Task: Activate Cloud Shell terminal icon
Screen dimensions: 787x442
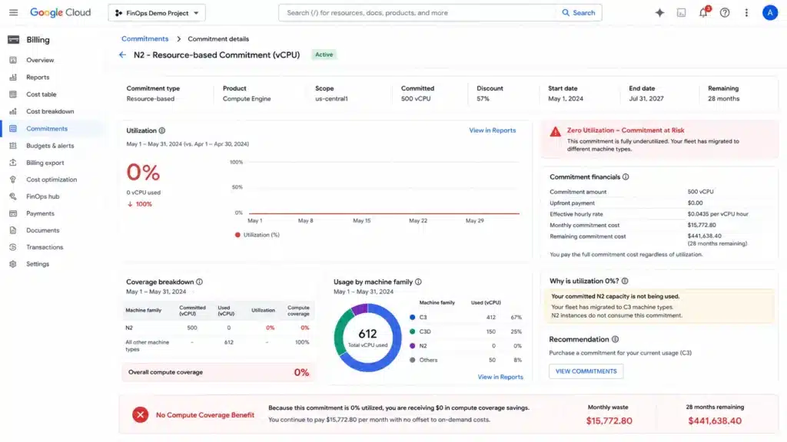Action: pyautogui.click(x=681, y=13)
